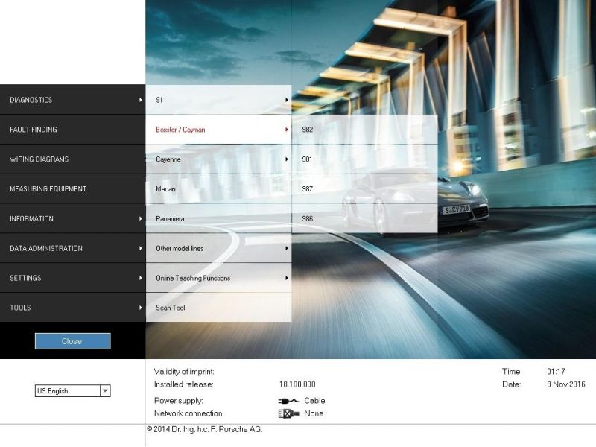Click the Close button
The height and width of the screenshot is (447, 596).
(x=72, y=341)
